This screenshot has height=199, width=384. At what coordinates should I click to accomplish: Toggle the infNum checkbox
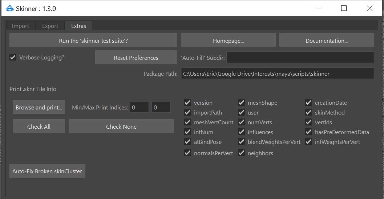tap(187, 132)
